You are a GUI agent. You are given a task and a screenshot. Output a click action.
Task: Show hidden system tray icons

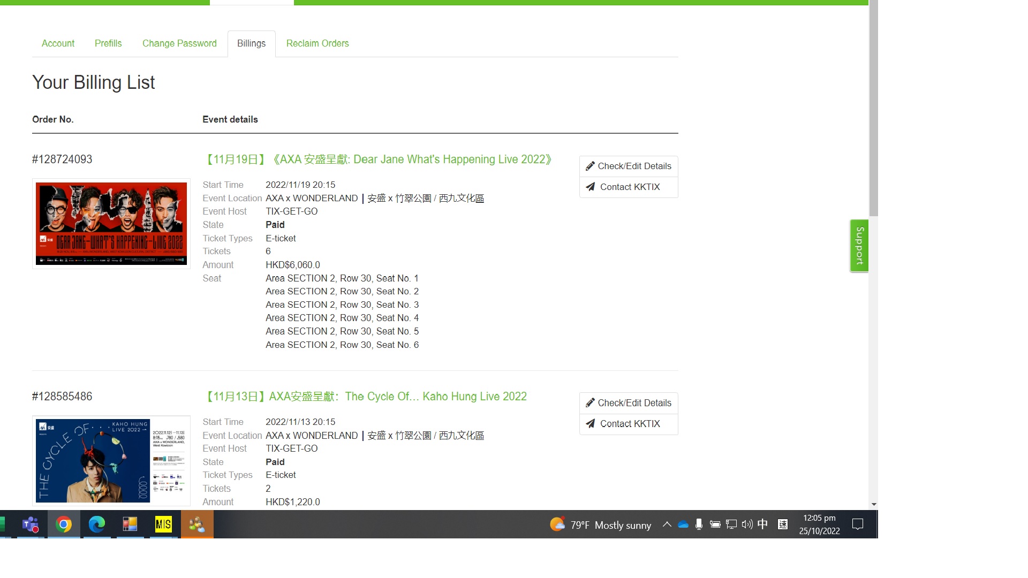pos(667,524)
